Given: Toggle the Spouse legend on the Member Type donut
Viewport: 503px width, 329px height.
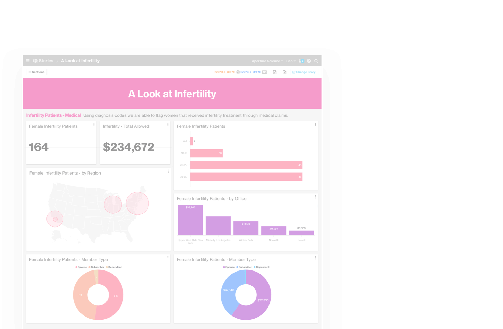Looking at the screenshot, I should coord(82,267).
